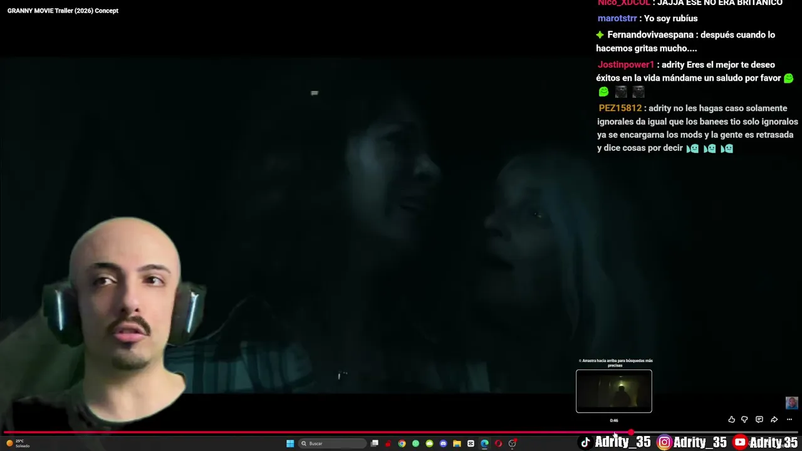Open the red app icon beside Task View
Image resolution: width=802 pixels, height=451 pixels.
click(388, 443)
